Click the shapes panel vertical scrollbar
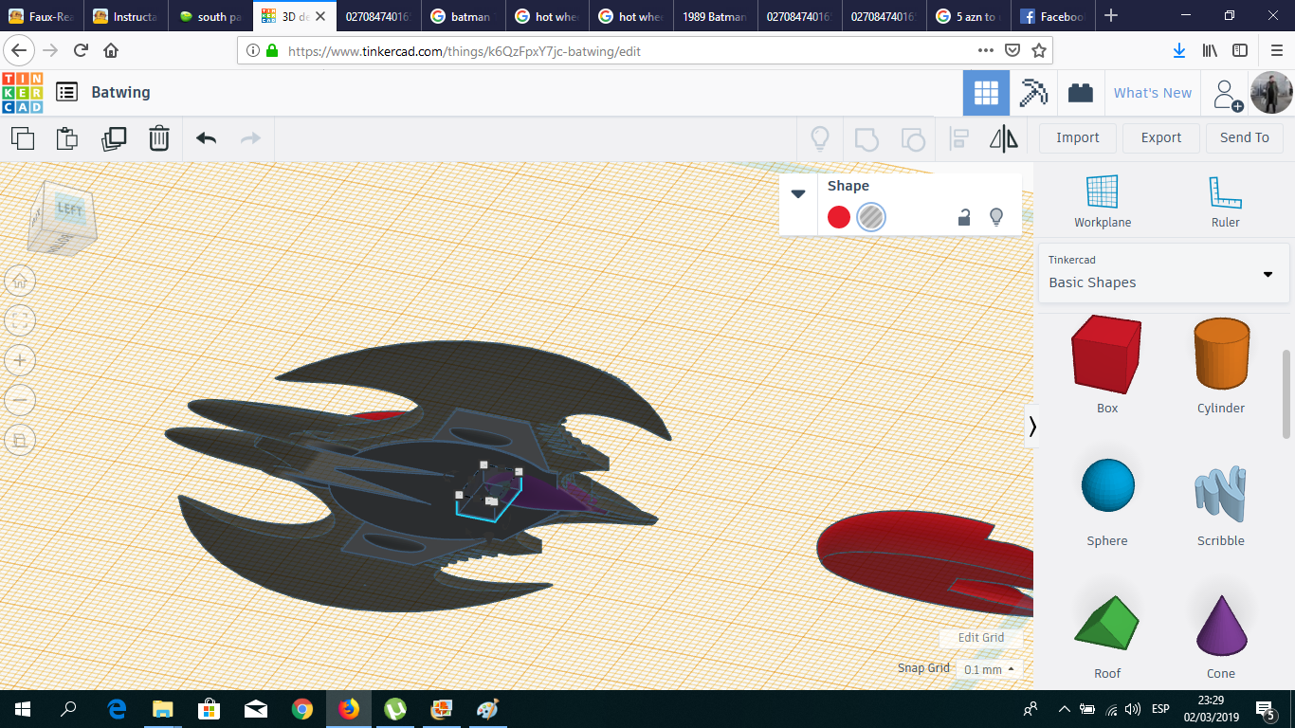Image resolution: width=1295 pixels, height=728 pixels. (x=1286, y=393)
